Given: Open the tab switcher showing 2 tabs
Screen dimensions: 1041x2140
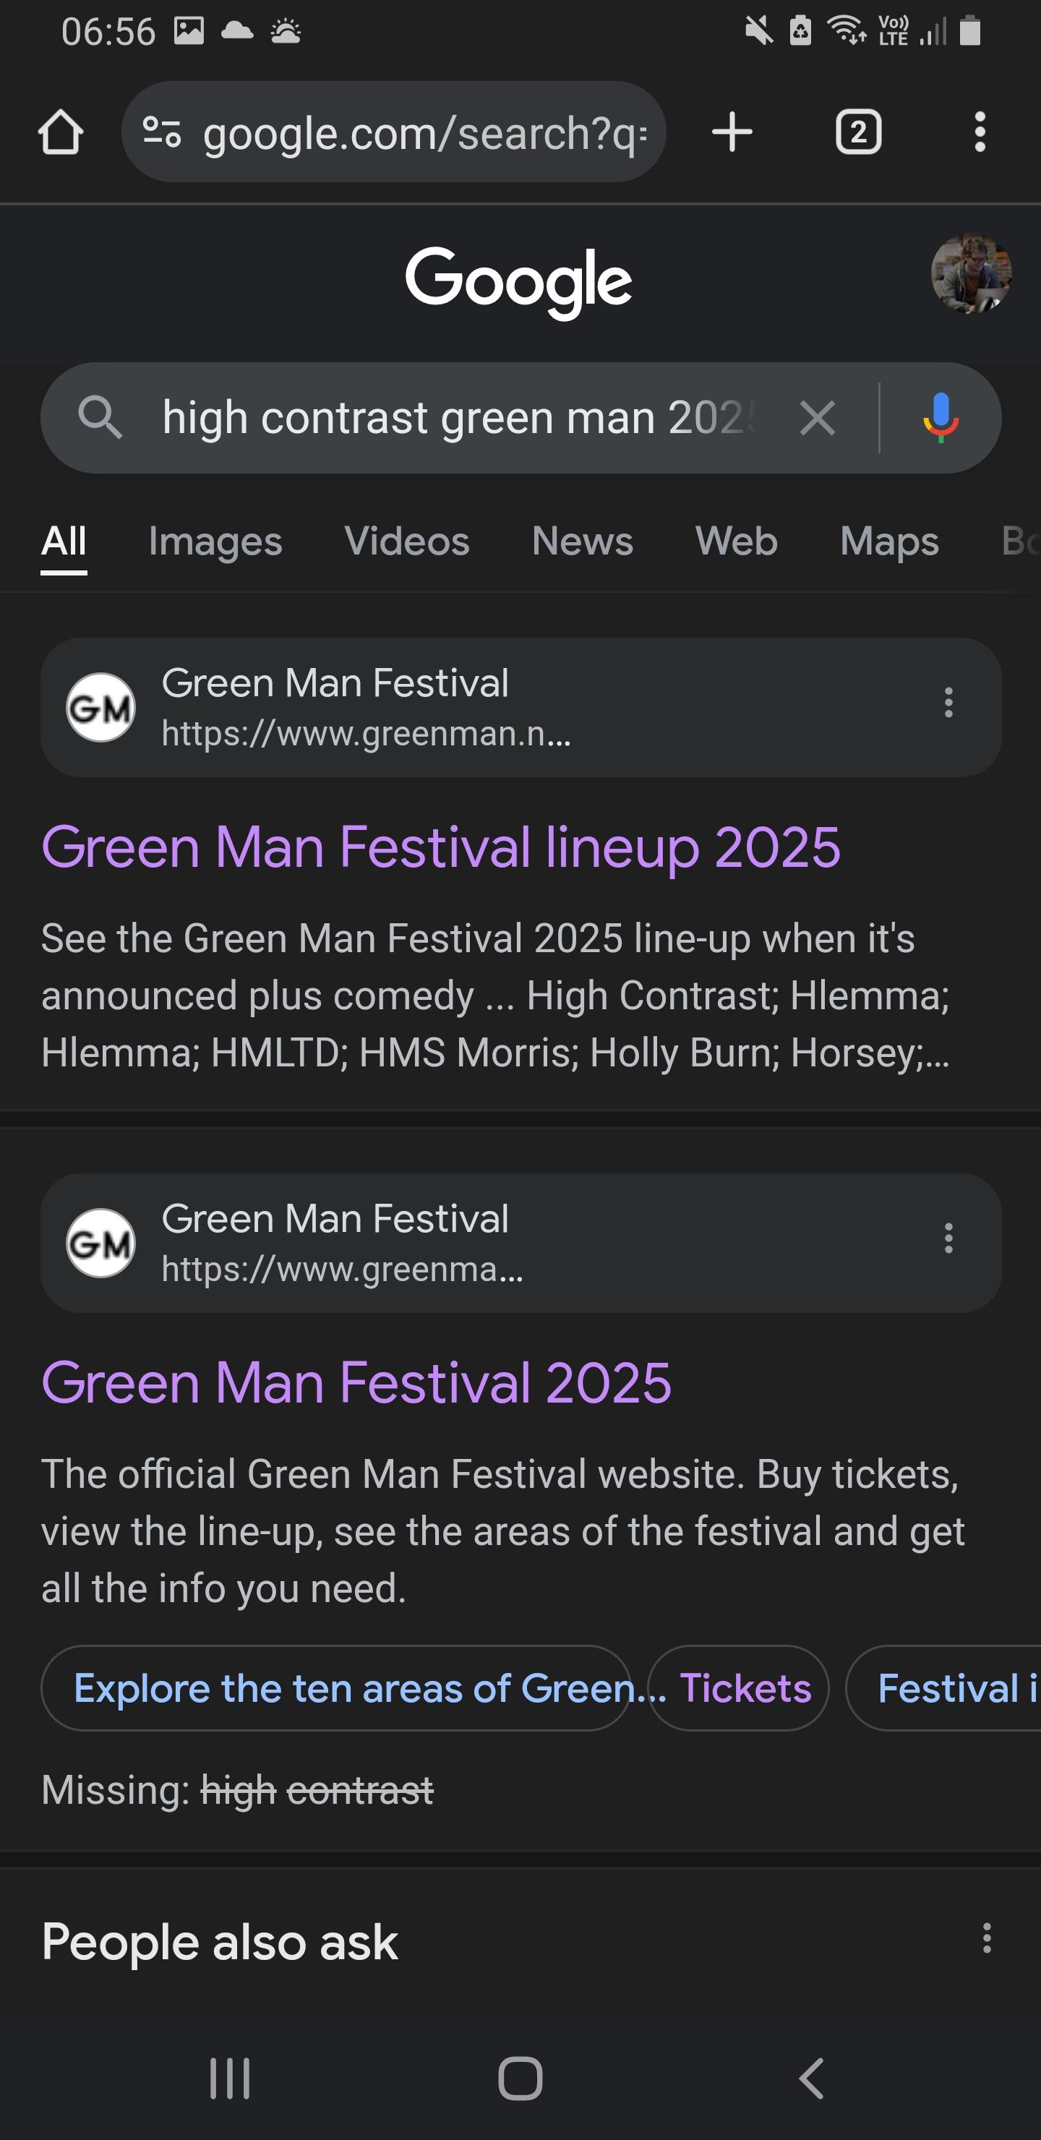Looking at the screenshot, I should click(857, 132).
